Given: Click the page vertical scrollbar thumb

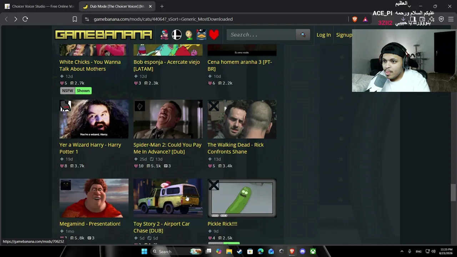Looking at the screenshot, I should point(453,193).
